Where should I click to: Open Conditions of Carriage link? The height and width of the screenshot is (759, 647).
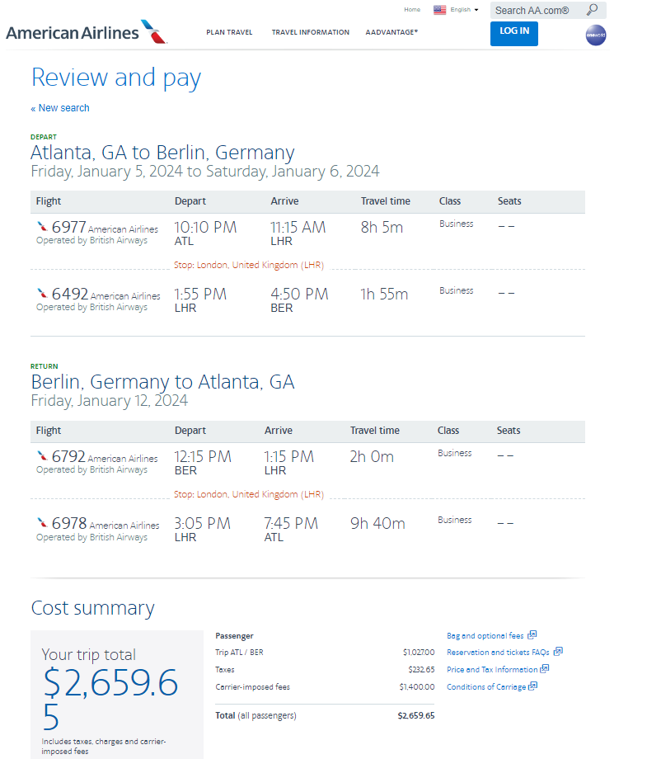(x=486, y=687)
